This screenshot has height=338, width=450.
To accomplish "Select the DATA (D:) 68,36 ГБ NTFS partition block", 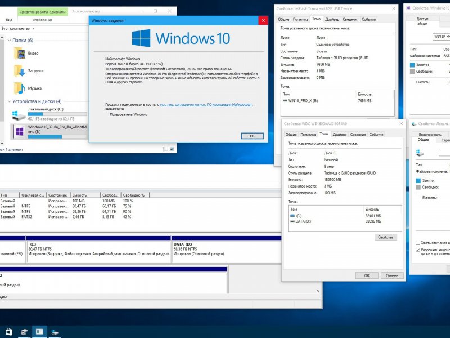I will pyautogui.click(x=226, y=249).
